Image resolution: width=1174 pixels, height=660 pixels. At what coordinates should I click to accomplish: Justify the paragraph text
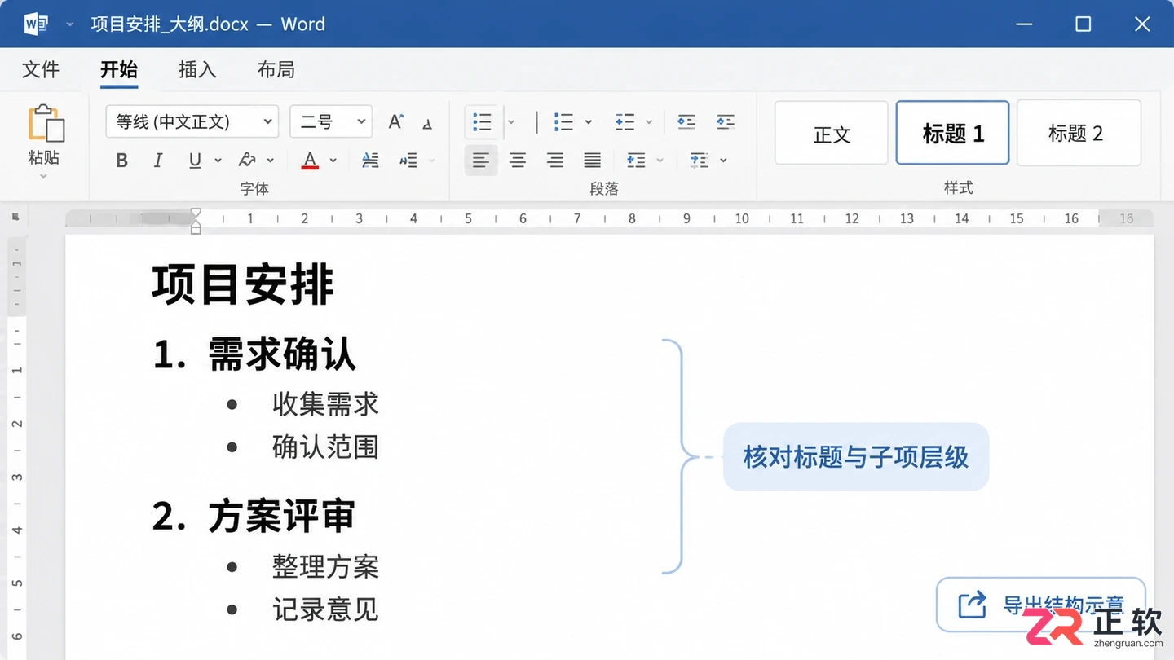593,161
